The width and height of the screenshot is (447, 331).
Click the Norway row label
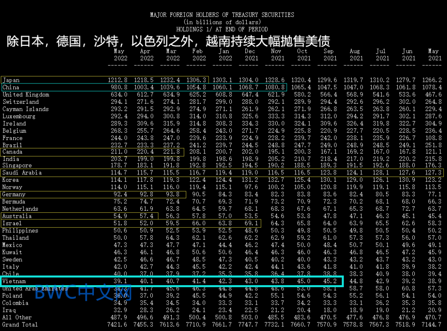(x=12, y=187)
